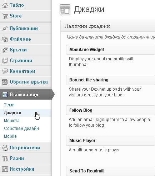Open the Страници pages icon
This screenshot has width=155, height=176.
(5, 61)
